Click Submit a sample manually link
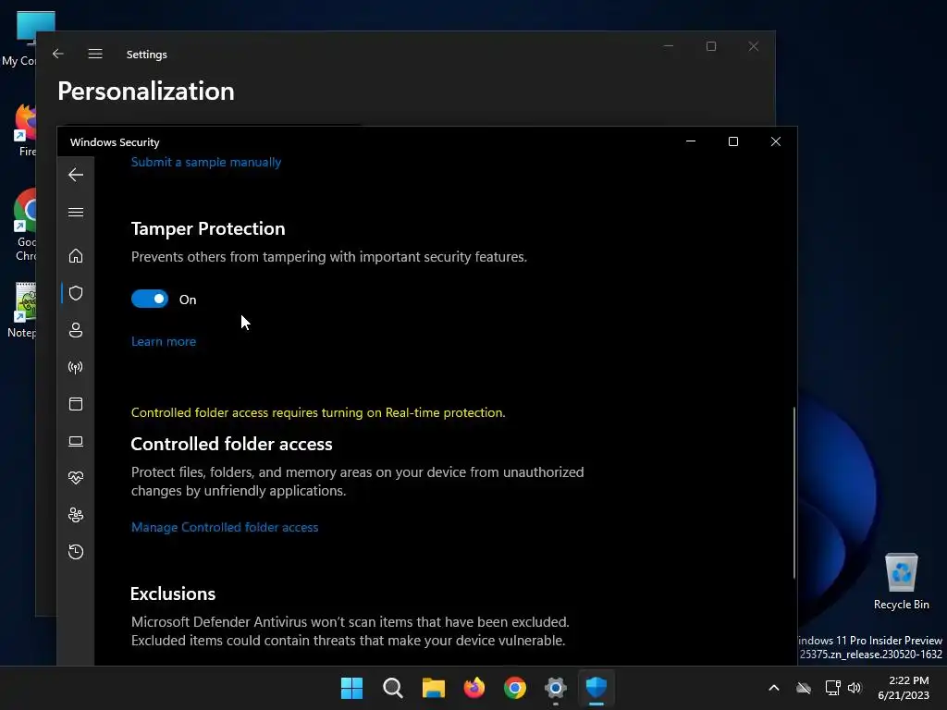Viewport: 947px width, 710px height. click(x=206, y=162)
